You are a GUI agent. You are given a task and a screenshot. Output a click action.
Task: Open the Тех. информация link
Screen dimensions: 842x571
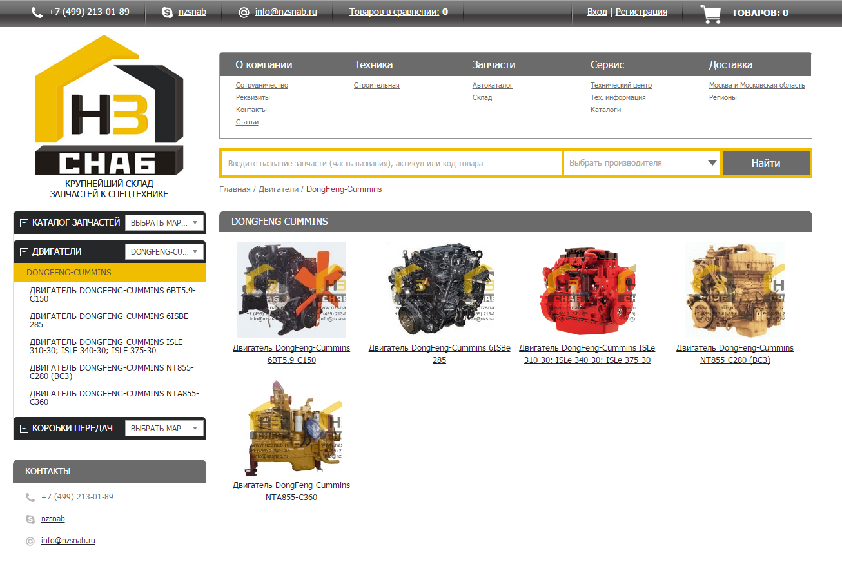pyautogui.click(x=618, y=97)
